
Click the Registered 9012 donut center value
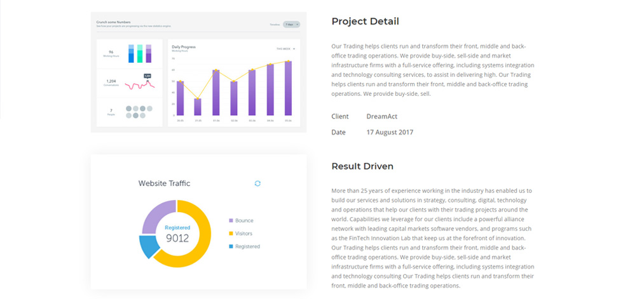click(x=177, y=234)
